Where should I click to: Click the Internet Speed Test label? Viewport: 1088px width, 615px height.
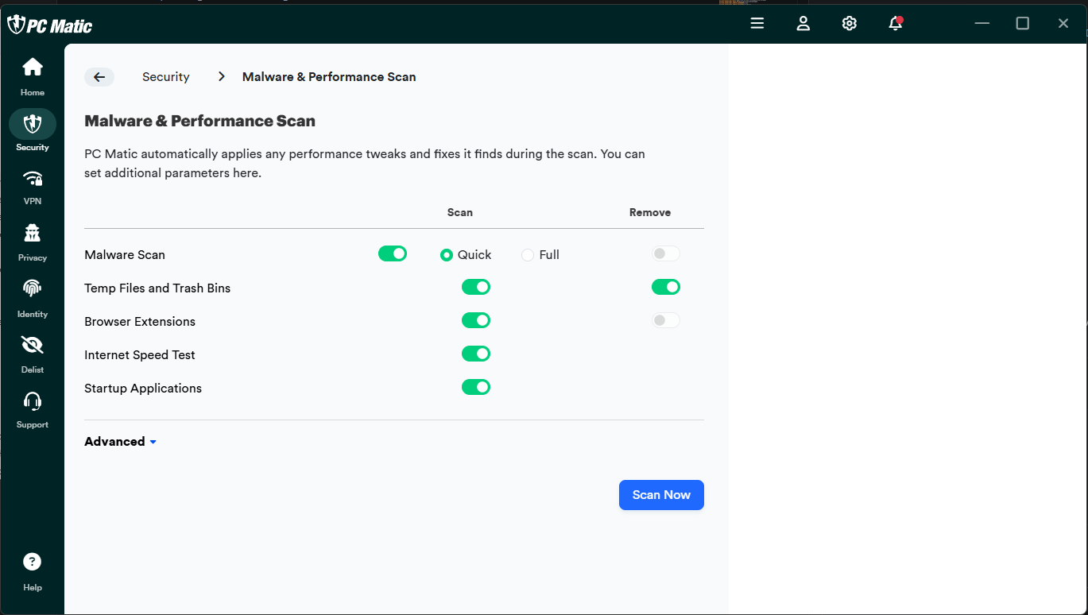pyautogui.click(x=140, y=355)
